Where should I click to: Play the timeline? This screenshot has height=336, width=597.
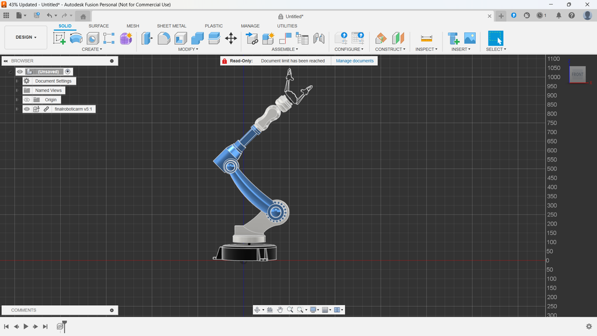click(26, 327)
